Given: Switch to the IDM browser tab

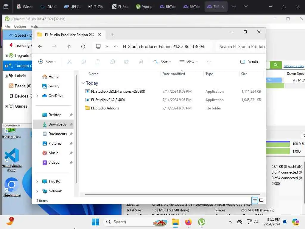Looking at the screenshot, I should [x=49, y=7].
